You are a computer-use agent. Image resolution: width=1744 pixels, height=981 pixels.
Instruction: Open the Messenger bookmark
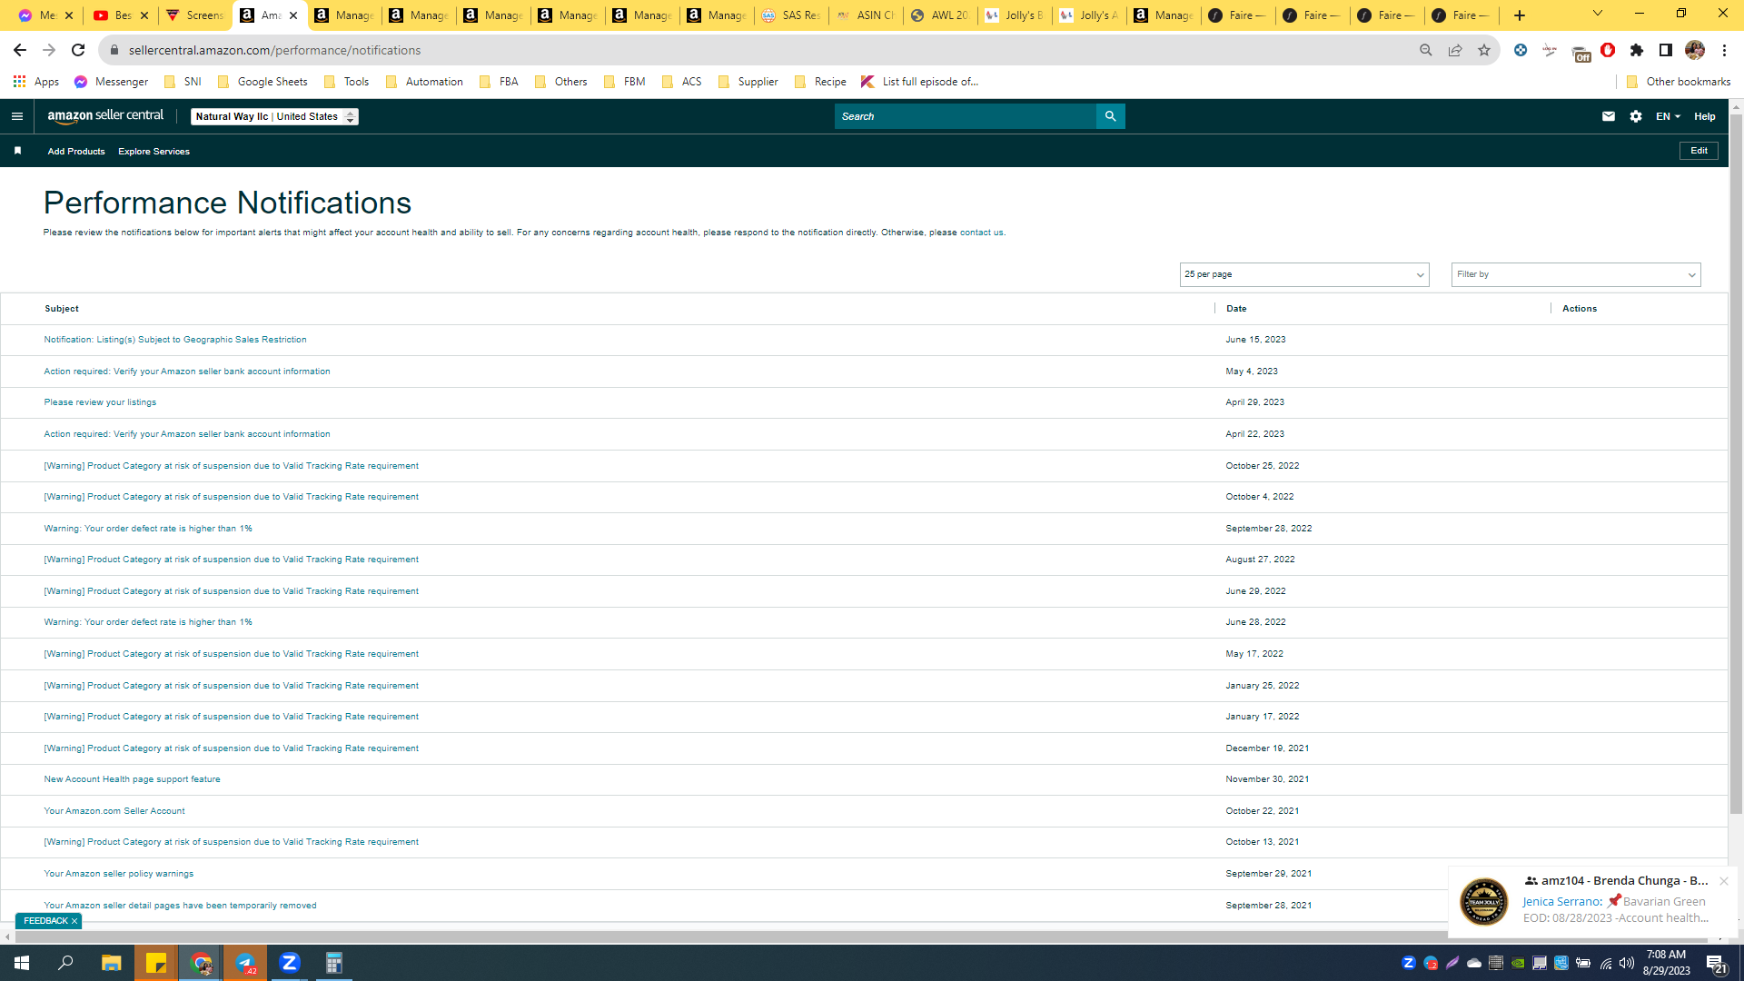tap(111, 82)
